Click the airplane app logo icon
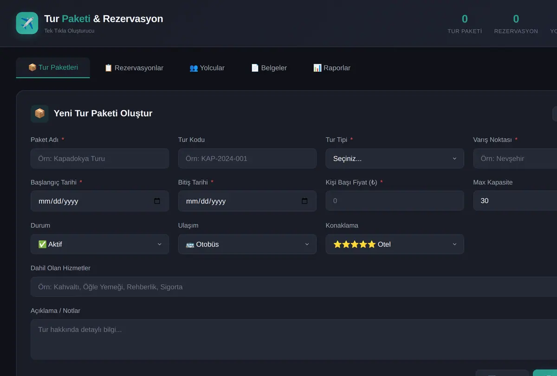Image resolution: width=557 pixels, height=376 pixels. (x=27, y=23)
